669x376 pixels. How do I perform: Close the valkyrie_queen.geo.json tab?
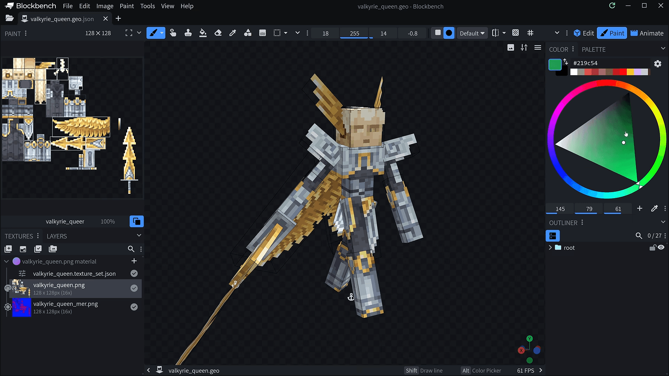coord(106,18)
